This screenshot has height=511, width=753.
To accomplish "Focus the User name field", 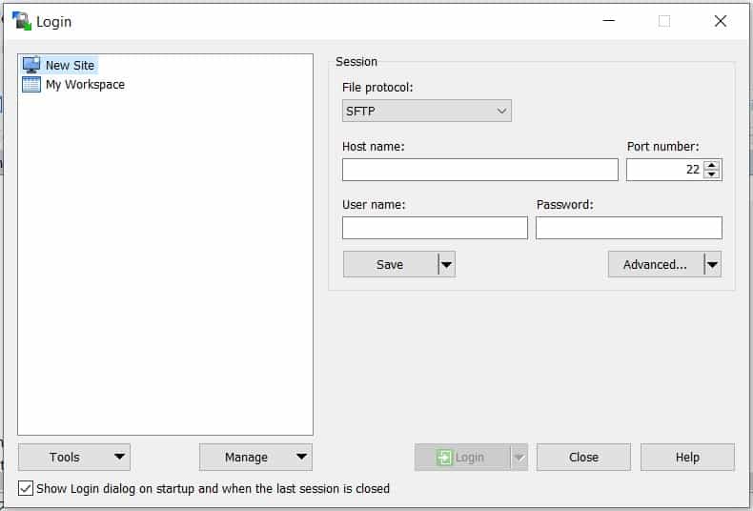I will [x=435, y=228].
